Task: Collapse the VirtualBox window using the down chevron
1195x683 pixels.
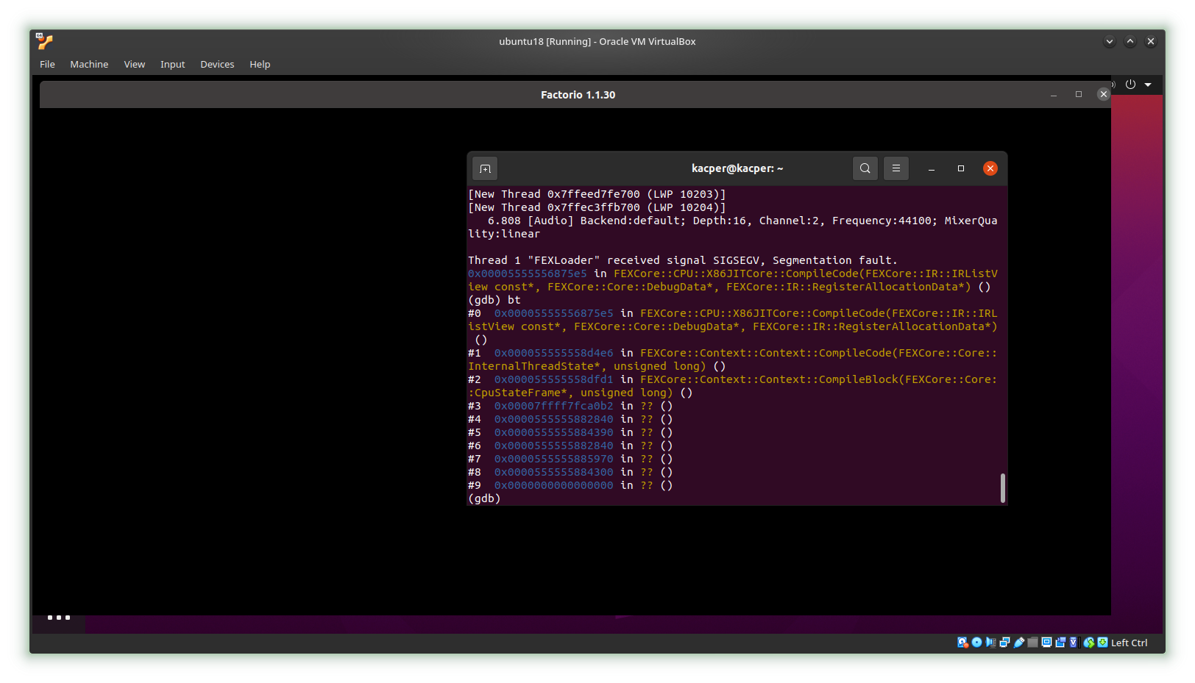Action: tap(1110, 42)
